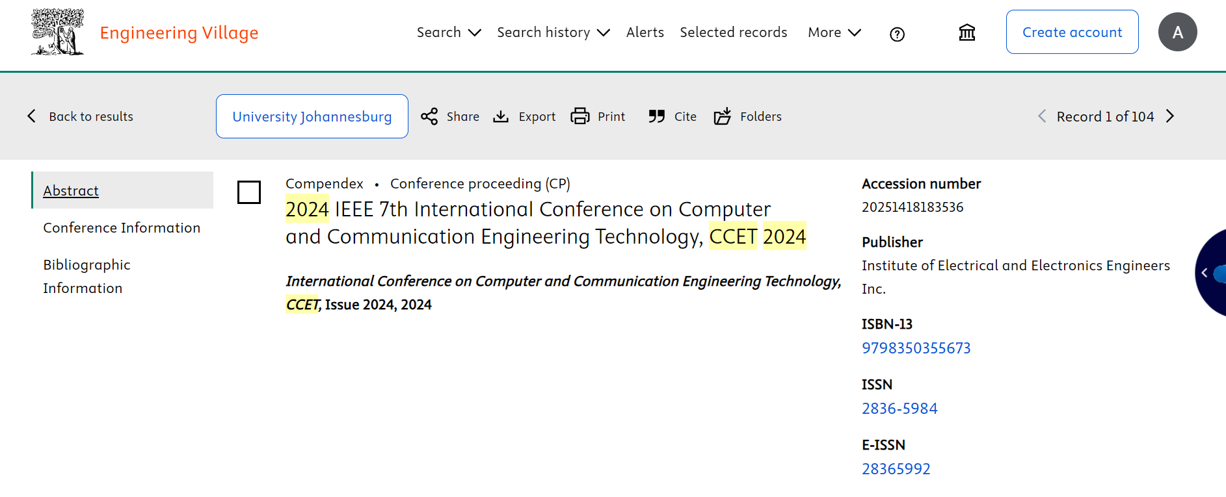Click the institution building icon
Viewport: 1226px width, 497px height.
click(x=967, y=32)
